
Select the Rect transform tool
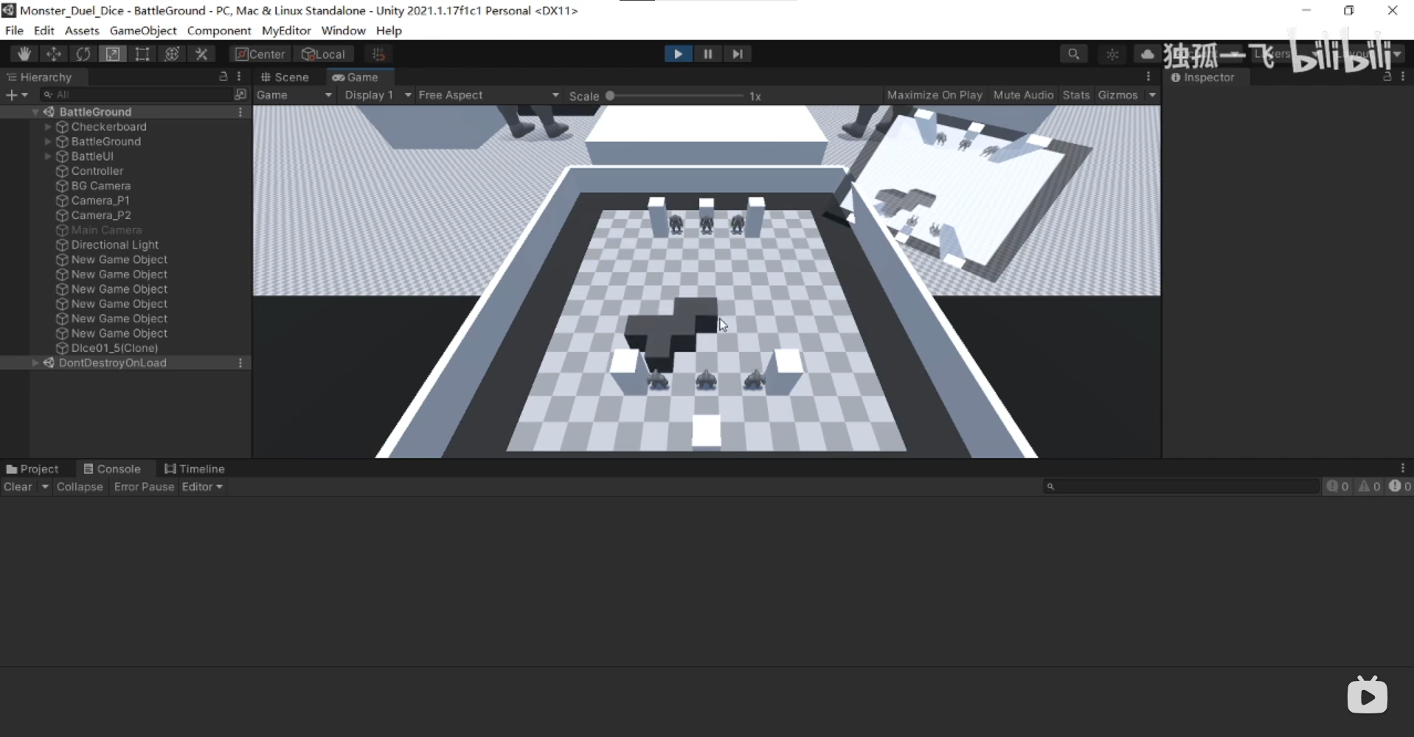click(142, 54)
